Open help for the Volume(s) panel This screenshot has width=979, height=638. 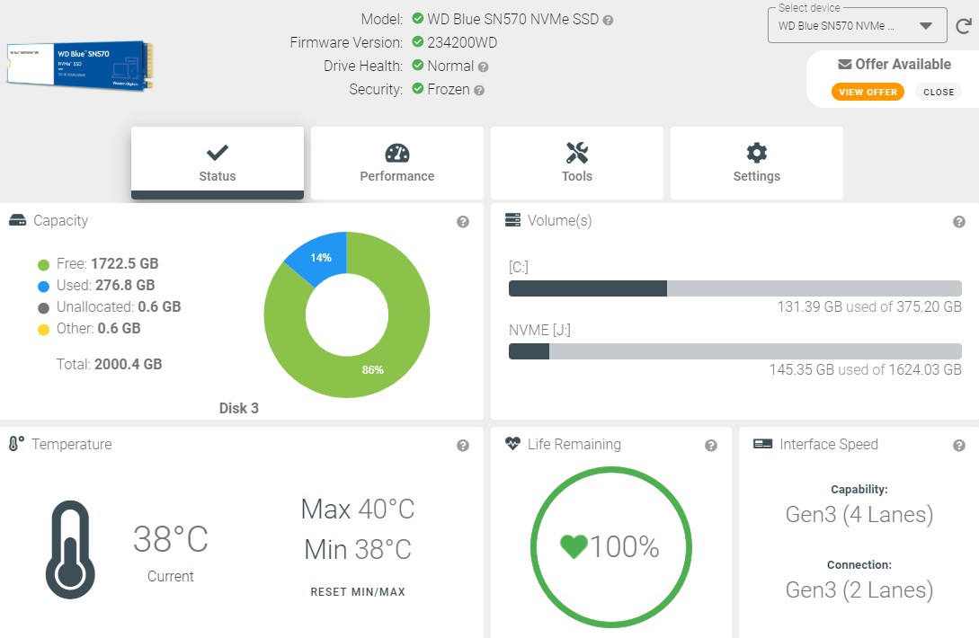click(x=959, y=222)
